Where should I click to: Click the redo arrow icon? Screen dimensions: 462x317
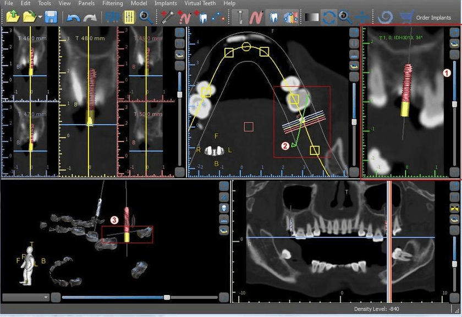pyautogui.click(x=90, y=18)
